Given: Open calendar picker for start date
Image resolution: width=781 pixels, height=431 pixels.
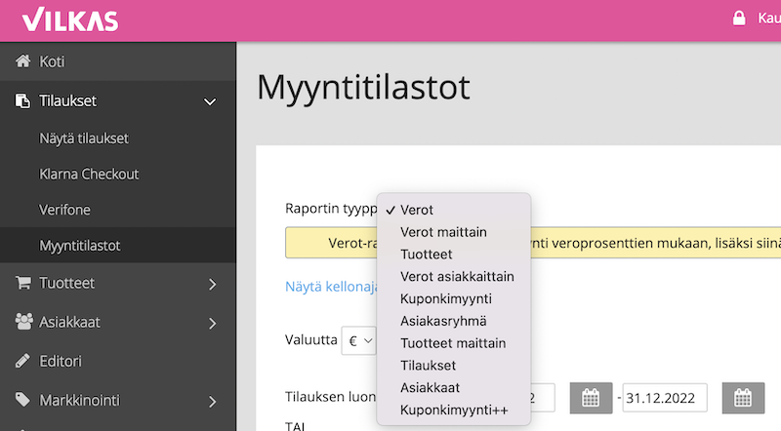Looking at the screenshot, I should coord(591,398).
